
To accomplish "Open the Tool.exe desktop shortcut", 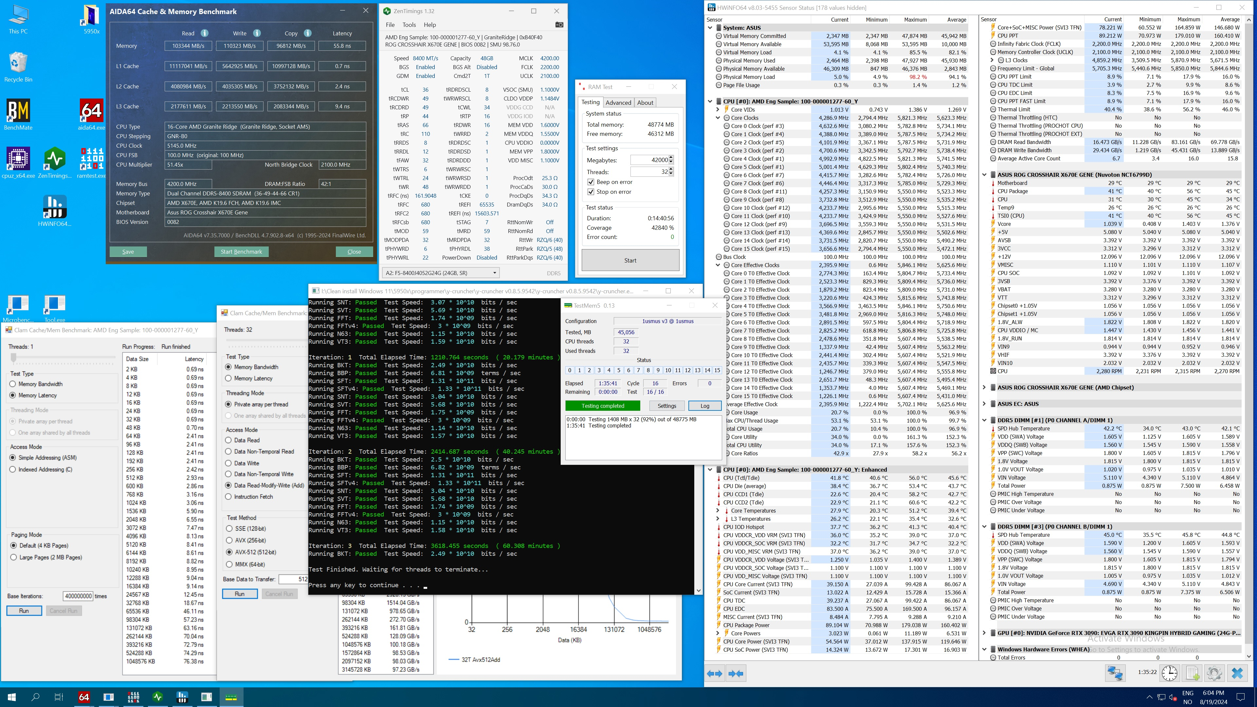I will 55,309.
